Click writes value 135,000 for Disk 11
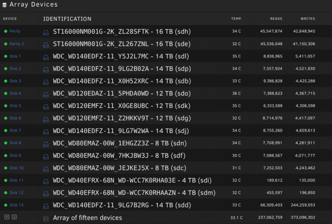The image size is (332, 224). click(307, 180)
